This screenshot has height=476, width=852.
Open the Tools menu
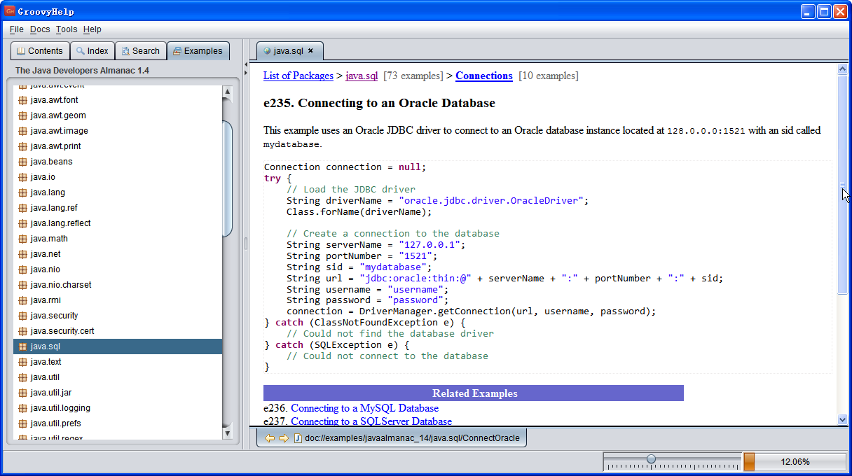click(x=67, y=29)
